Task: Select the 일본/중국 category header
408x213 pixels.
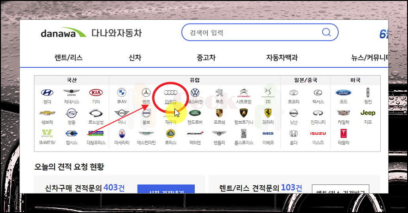Action: click(x=306, y=80)
